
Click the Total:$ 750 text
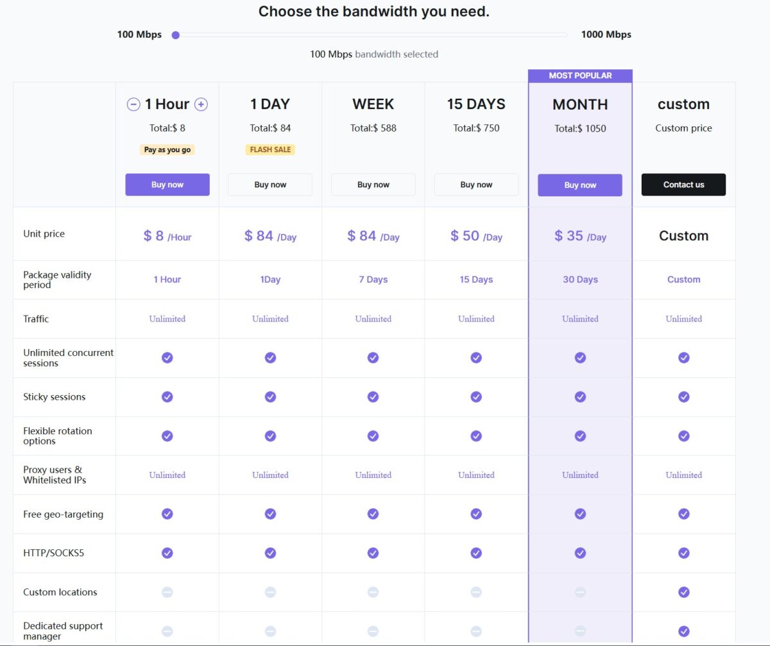(x=476, y=128)
